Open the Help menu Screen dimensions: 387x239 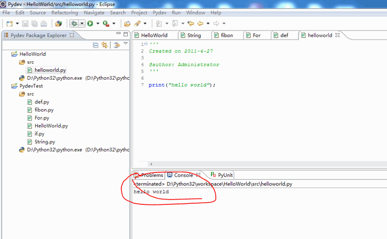pos(216,13)
